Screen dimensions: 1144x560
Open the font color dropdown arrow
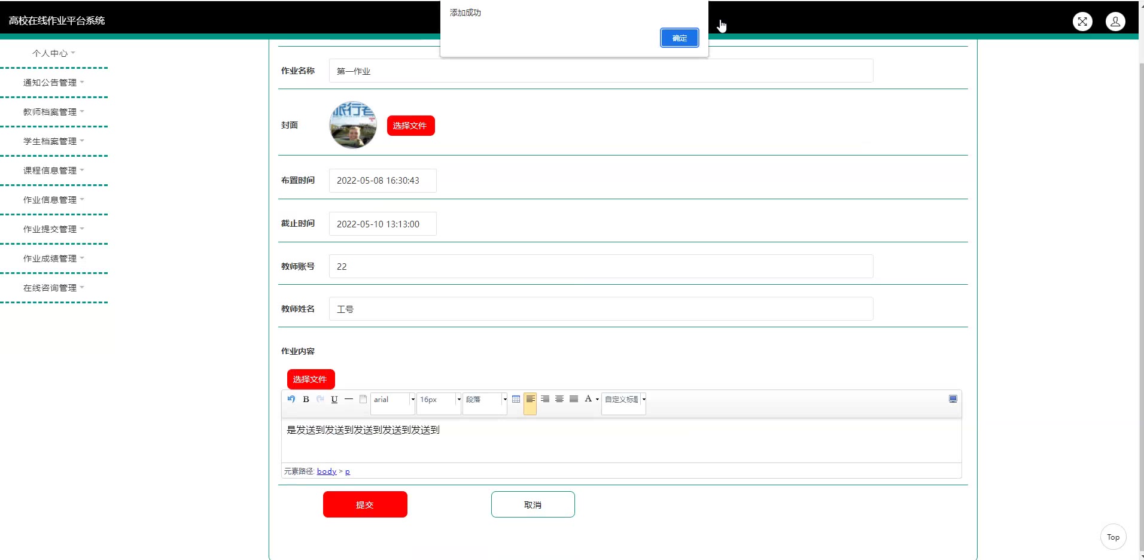597,399
